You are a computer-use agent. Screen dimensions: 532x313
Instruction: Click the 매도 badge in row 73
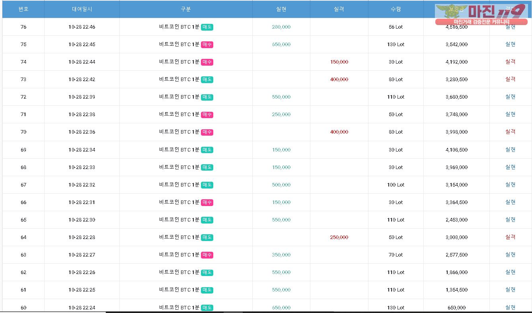point(207,80)
